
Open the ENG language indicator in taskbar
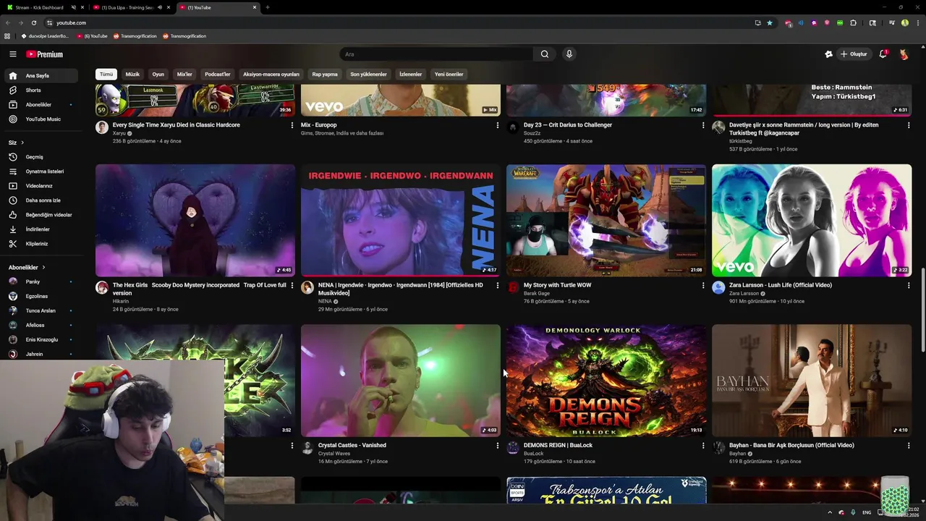coord(867,512)
